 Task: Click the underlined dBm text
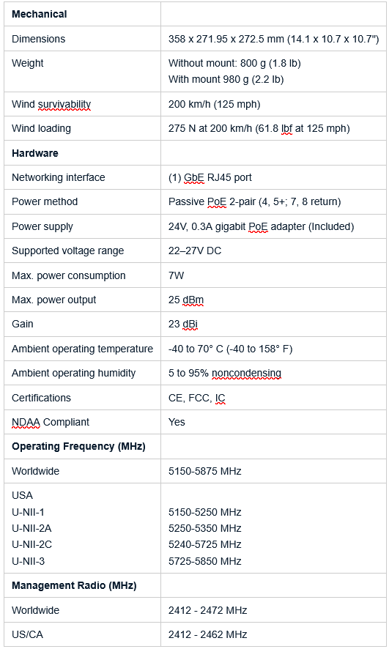point(193,300)
